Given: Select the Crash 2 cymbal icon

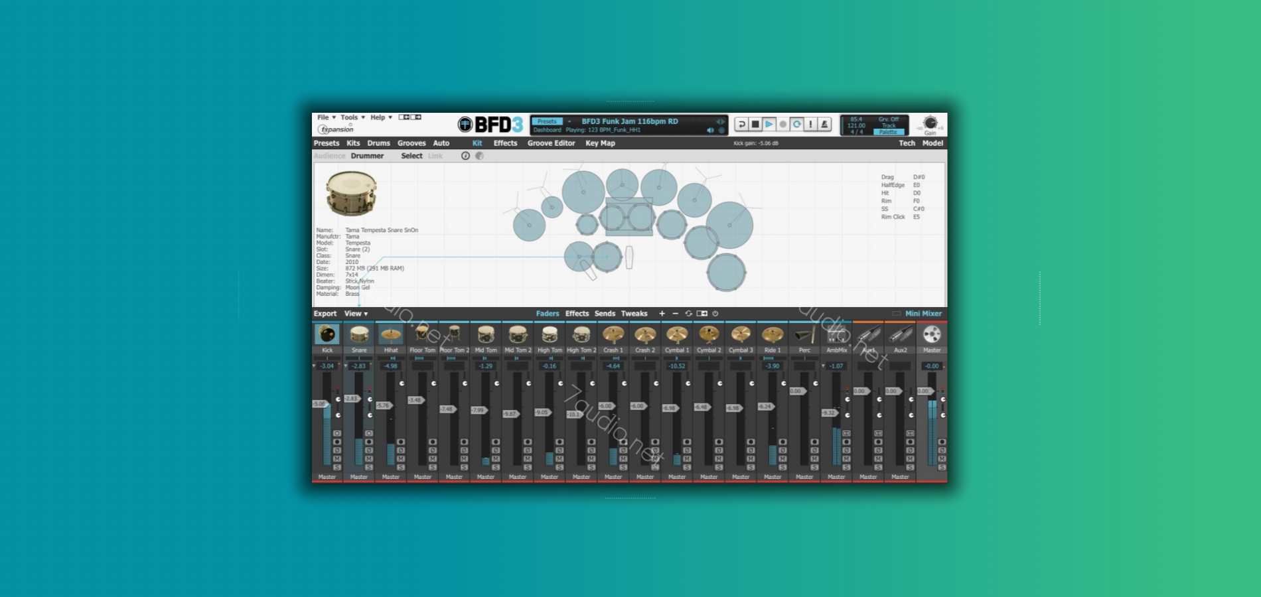Looking at the screenshot, I should [x=645, y=334].
